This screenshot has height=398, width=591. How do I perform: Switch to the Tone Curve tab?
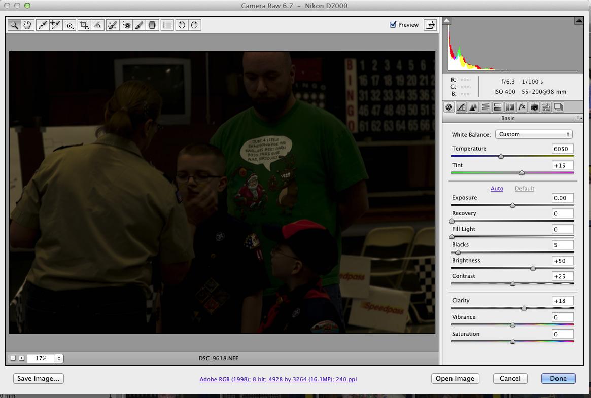[461, 107]
